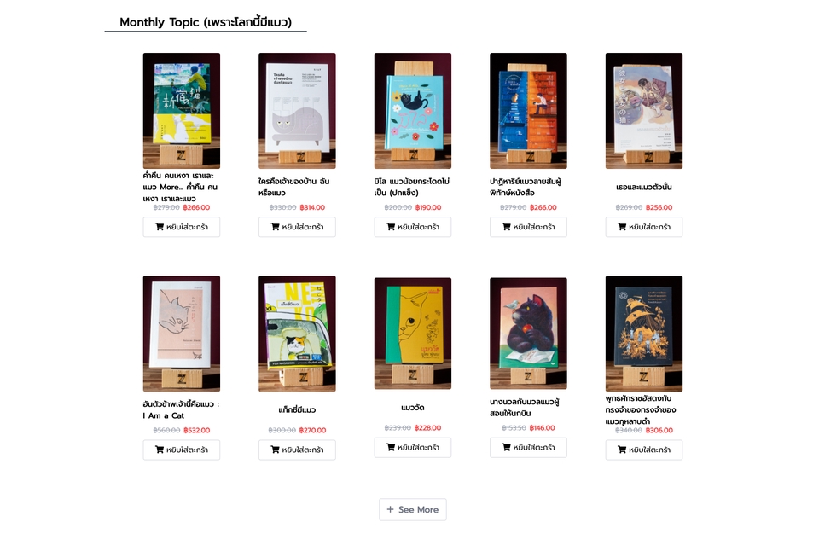Open the black cat painting book cover
Screen dimensions: 819x551
tap(528, 333)
